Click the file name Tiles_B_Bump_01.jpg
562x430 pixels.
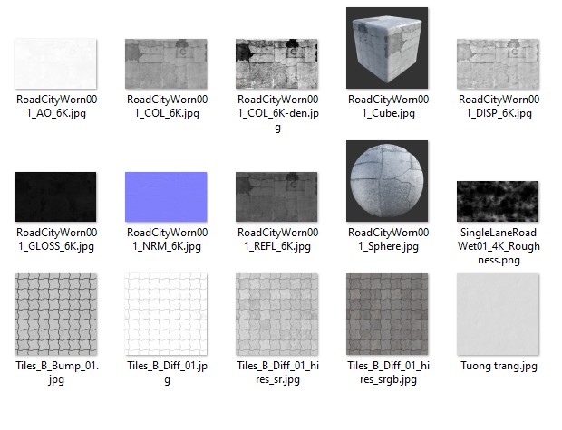[56, 373]
